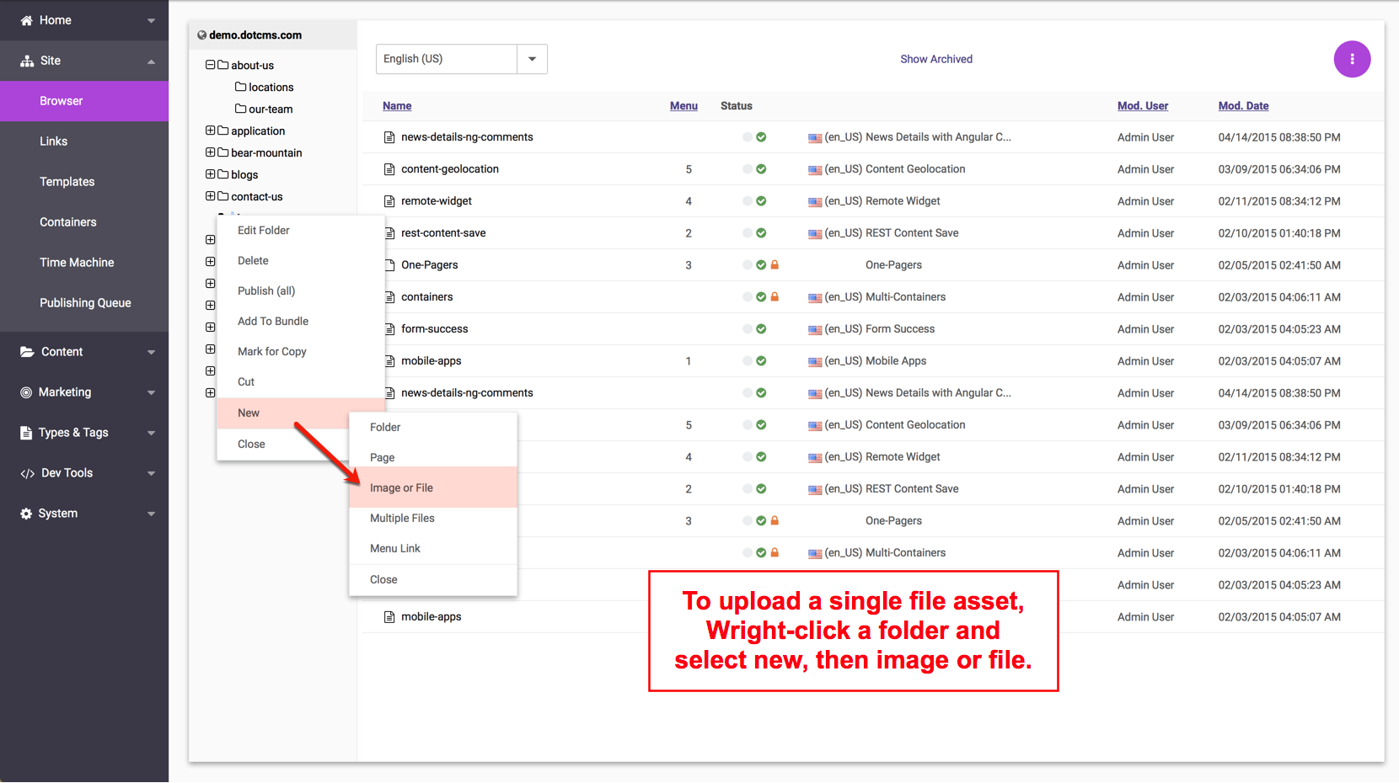Choose Multiple Files in the New submenu

(x=402, y=519)
